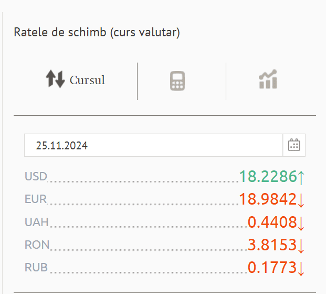Click the Ratele de schimb heading
The image size is (326, 294).
(97, 33)
